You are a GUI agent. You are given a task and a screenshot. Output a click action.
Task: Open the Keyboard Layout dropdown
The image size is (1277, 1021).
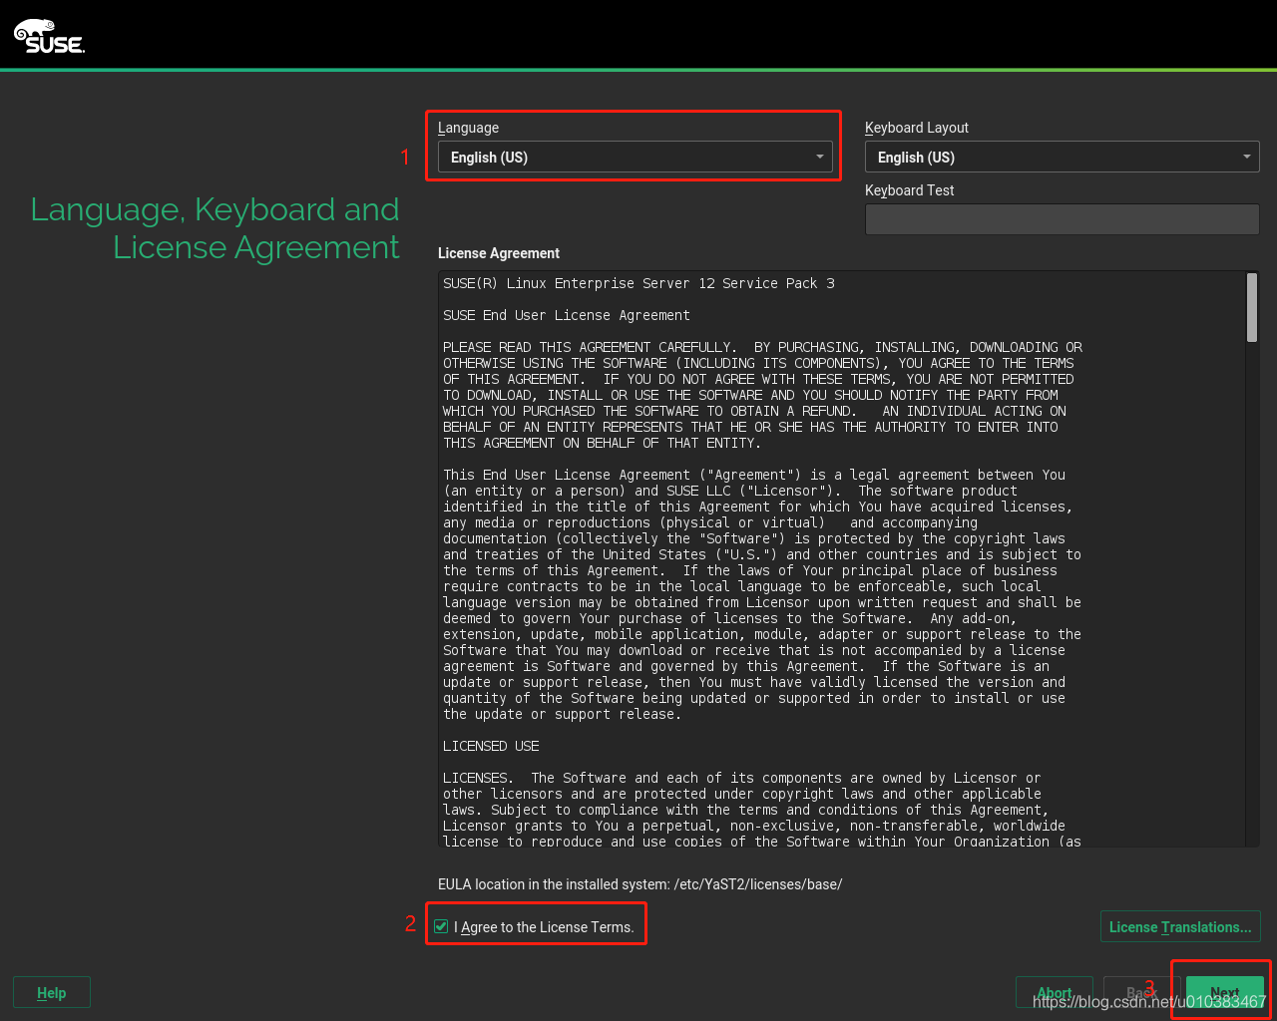1062,158
